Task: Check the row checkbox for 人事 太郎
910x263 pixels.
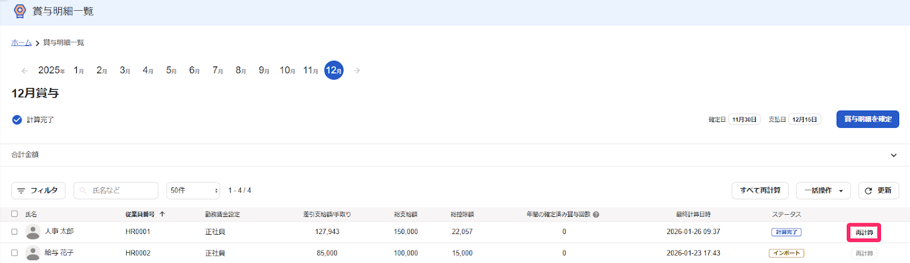Action: [x=15, y=231]
